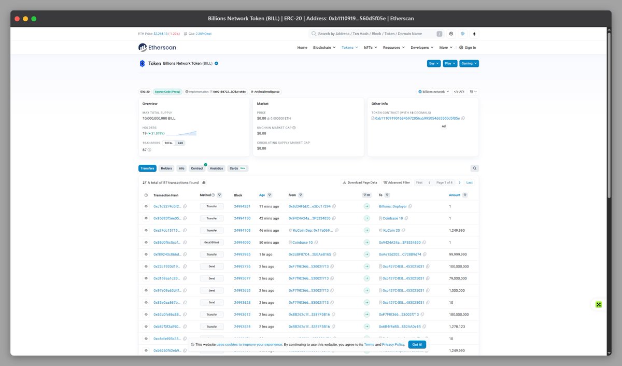Expand the Tokens nav dropdown

pos(350,48)
